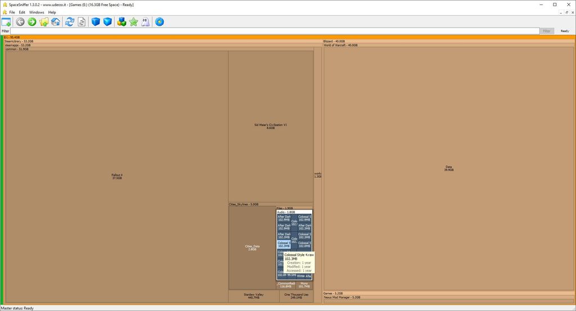Click the Filter button beside the field
The height and width of the screenshot is (311, 576).
point(547,31)
